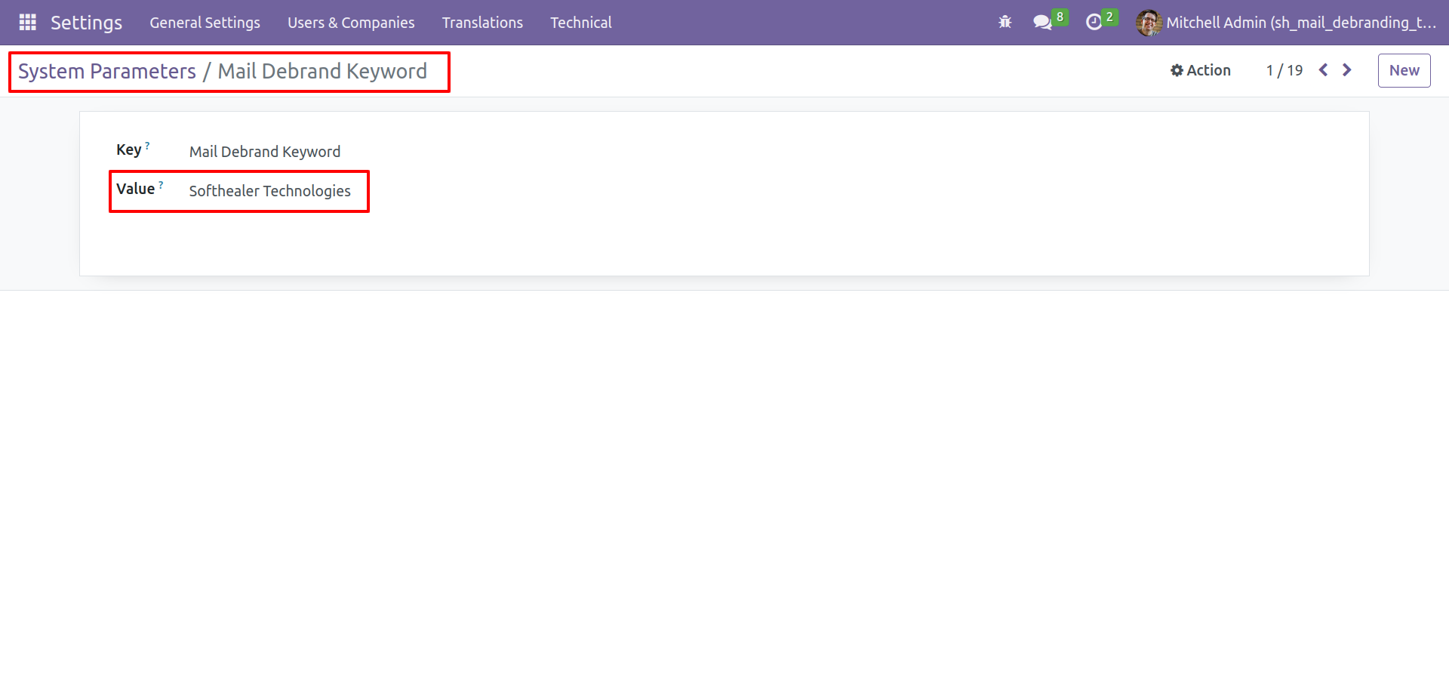Go to next record arrow
Screen dimensions: 1449x678
pyautogui.click(x=1347, y=70)
